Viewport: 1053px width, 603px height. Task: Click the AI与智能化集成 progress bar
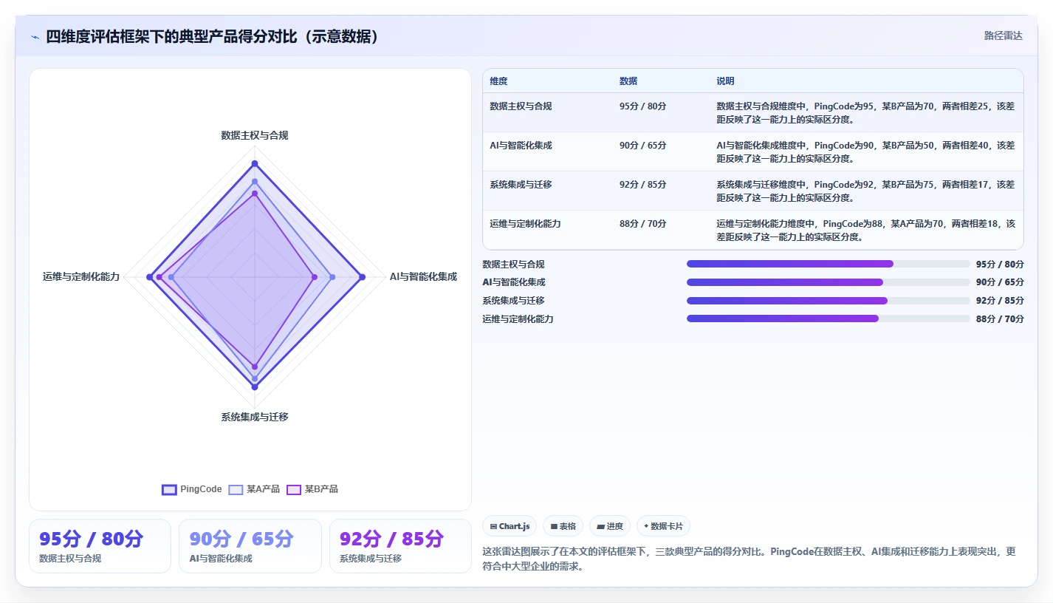pos(829,282)
